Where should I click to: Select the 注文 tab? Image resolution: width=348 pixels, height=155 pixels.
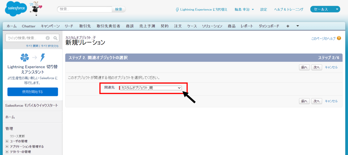[x=178, y=26]
